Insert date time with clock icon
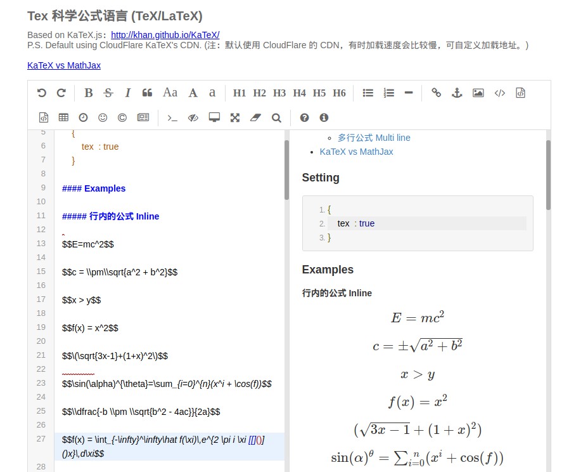569x472 pixels. click(x=84, y=118)
